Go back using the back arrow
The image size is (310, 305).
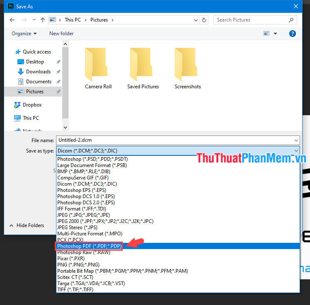12,20
